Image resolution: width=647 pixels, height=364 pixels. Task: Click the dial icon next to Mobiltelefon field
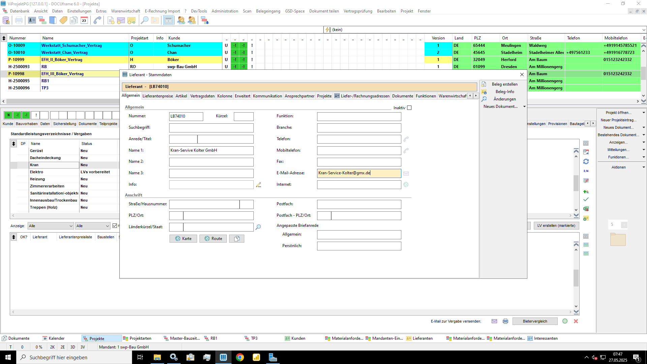406,150
